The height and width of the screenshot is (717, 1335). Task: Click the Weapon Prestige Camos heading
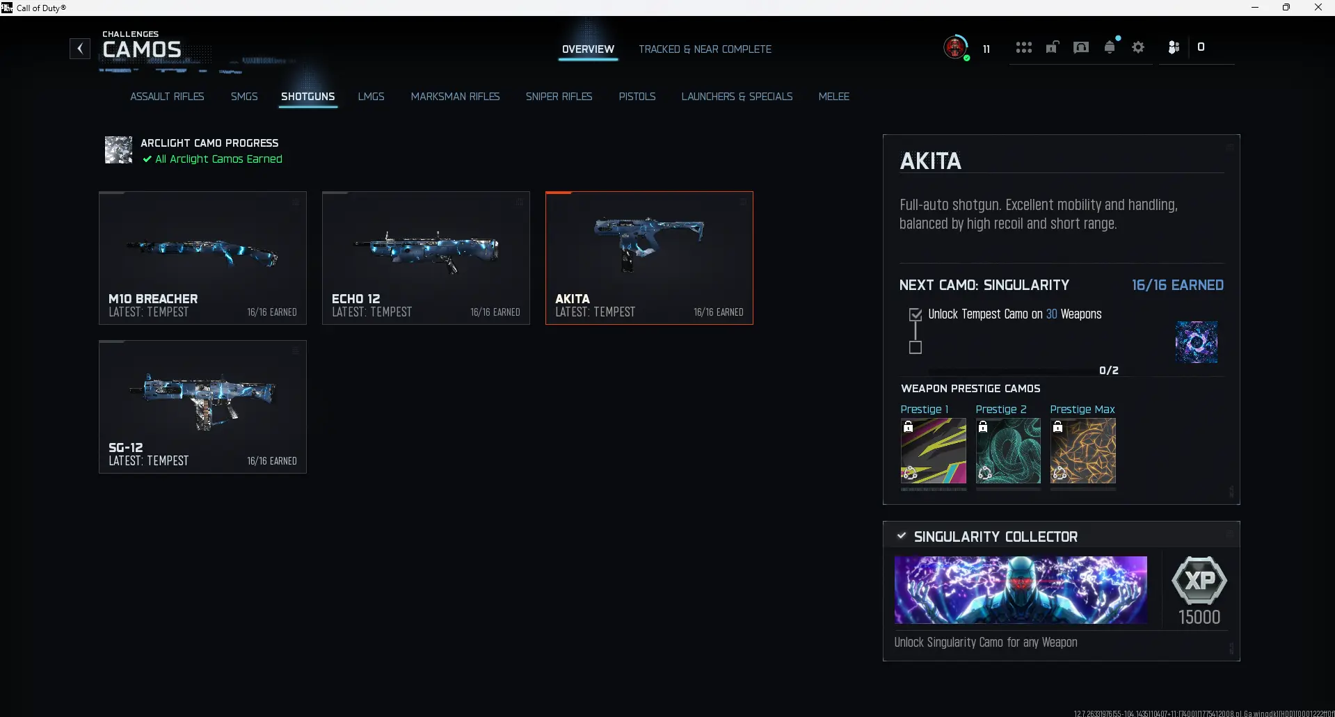pyautogui.click(x=970, y=389)
